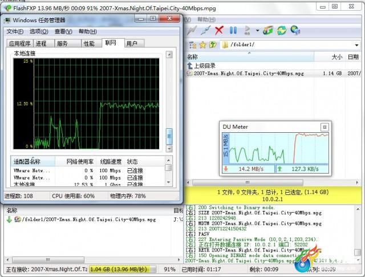Image resolution: width=365 pixels, height=277 pixels.
Task: Sort the remote list by the 大小 column header
Action: (x=330, y=57)
